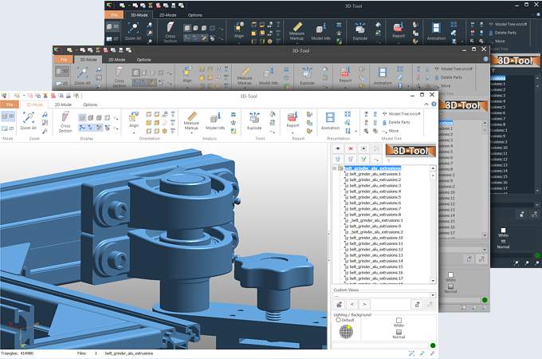This screenshot has width=542, height=359.
Task: Open the Model Info tool
Action: (215, 120)
